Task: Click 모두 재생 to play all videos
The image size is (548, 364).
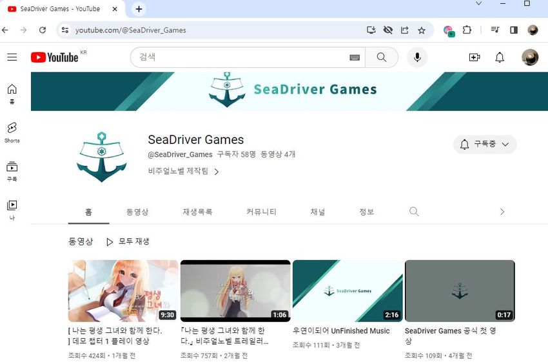Action: (x=128, y=241)
